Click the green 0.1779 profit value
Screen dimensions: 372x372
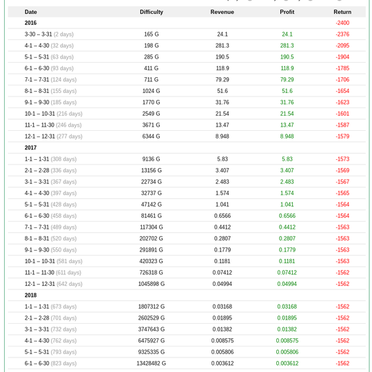click(287, 250)
